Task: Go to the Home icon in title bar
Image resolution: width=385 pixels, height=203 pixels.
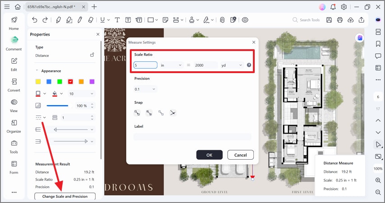Action: [x=18, y=7]
